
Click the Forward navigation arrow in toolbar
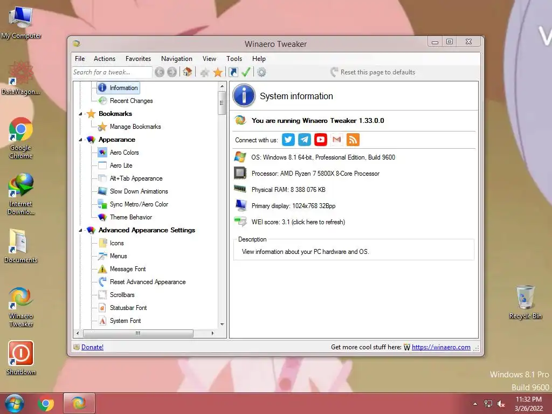coord(172,72)
